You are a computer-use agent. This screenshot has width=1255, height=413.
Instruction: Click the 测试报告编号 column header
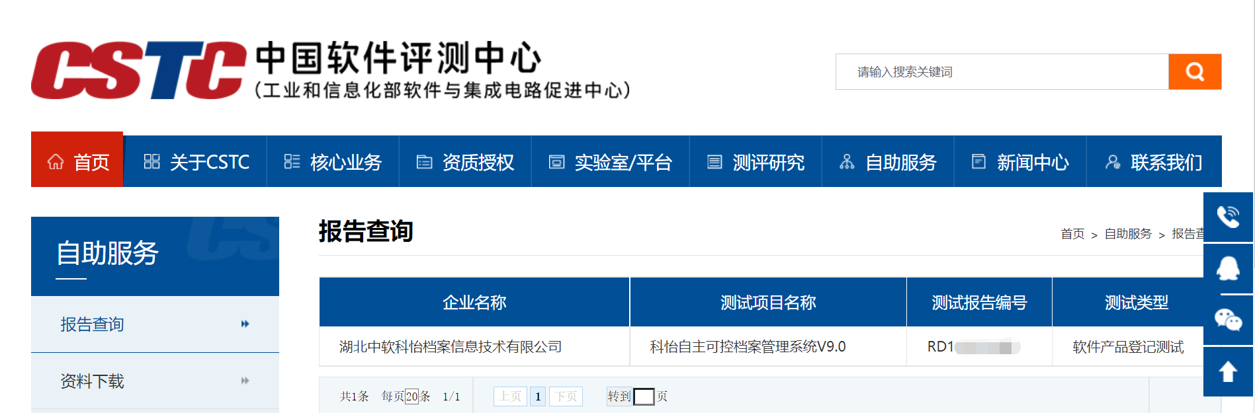coord(979,302)
